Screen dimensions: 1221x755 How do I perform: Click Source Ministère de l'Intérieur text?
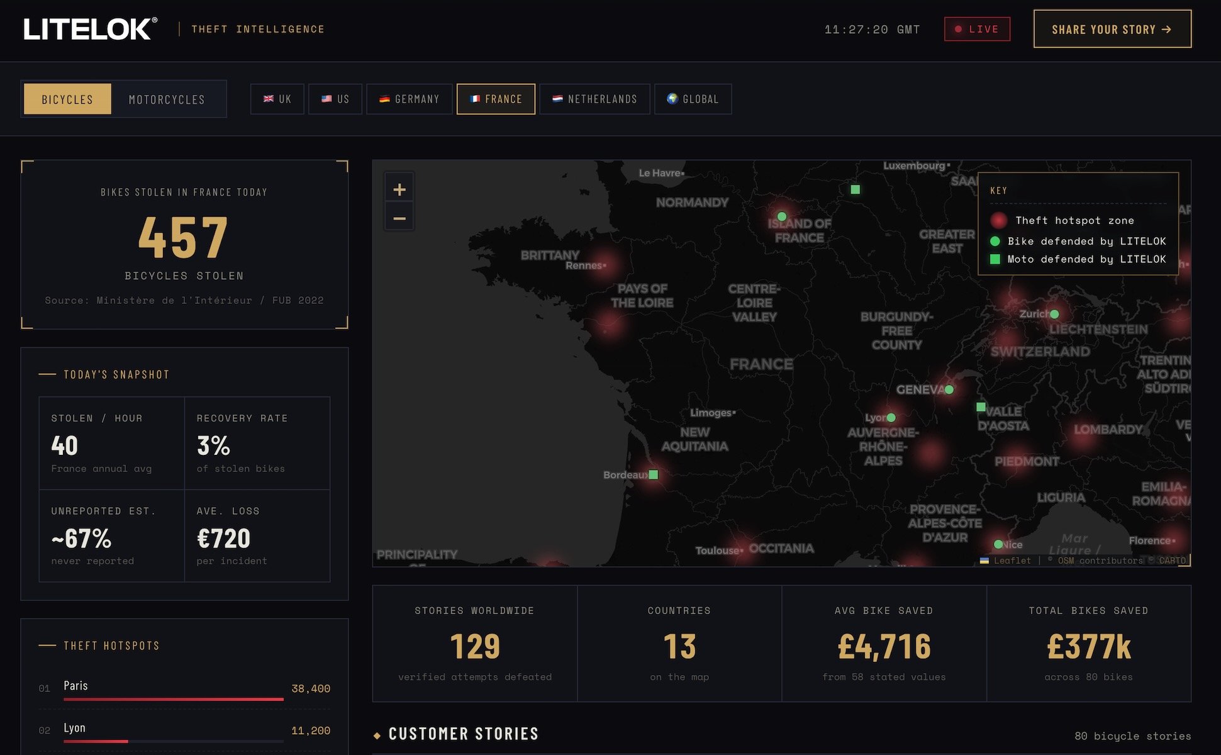pos(184,300)
